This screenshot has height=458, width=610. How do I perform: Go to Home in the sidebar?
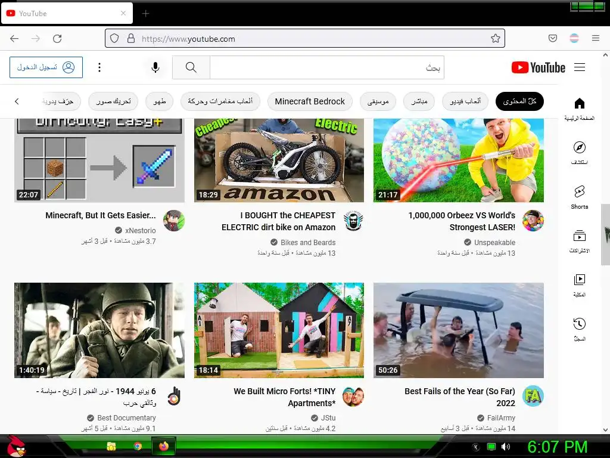(x=579, y=109)
